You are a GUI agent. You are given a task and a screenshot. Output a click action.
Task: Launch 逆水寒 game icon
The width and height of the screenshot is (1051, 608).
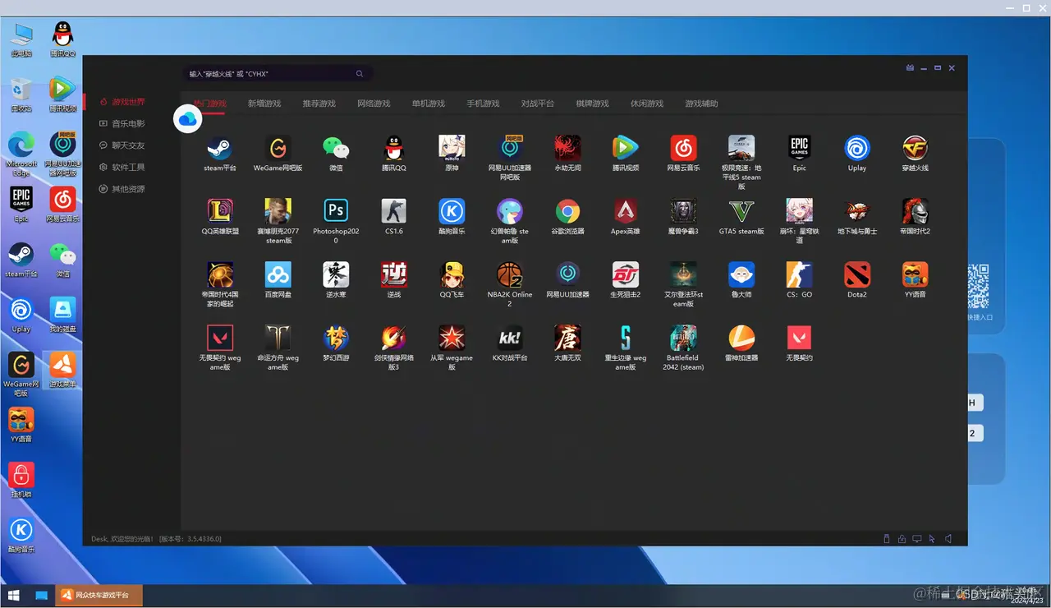coord(336,274)
